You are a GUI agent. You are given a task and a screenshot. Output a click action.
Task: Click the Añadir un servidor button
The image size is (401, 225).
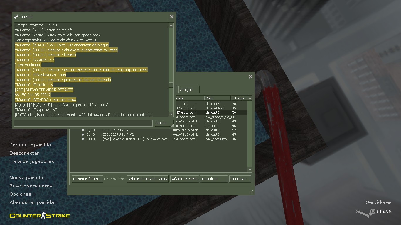pos(185,179)
